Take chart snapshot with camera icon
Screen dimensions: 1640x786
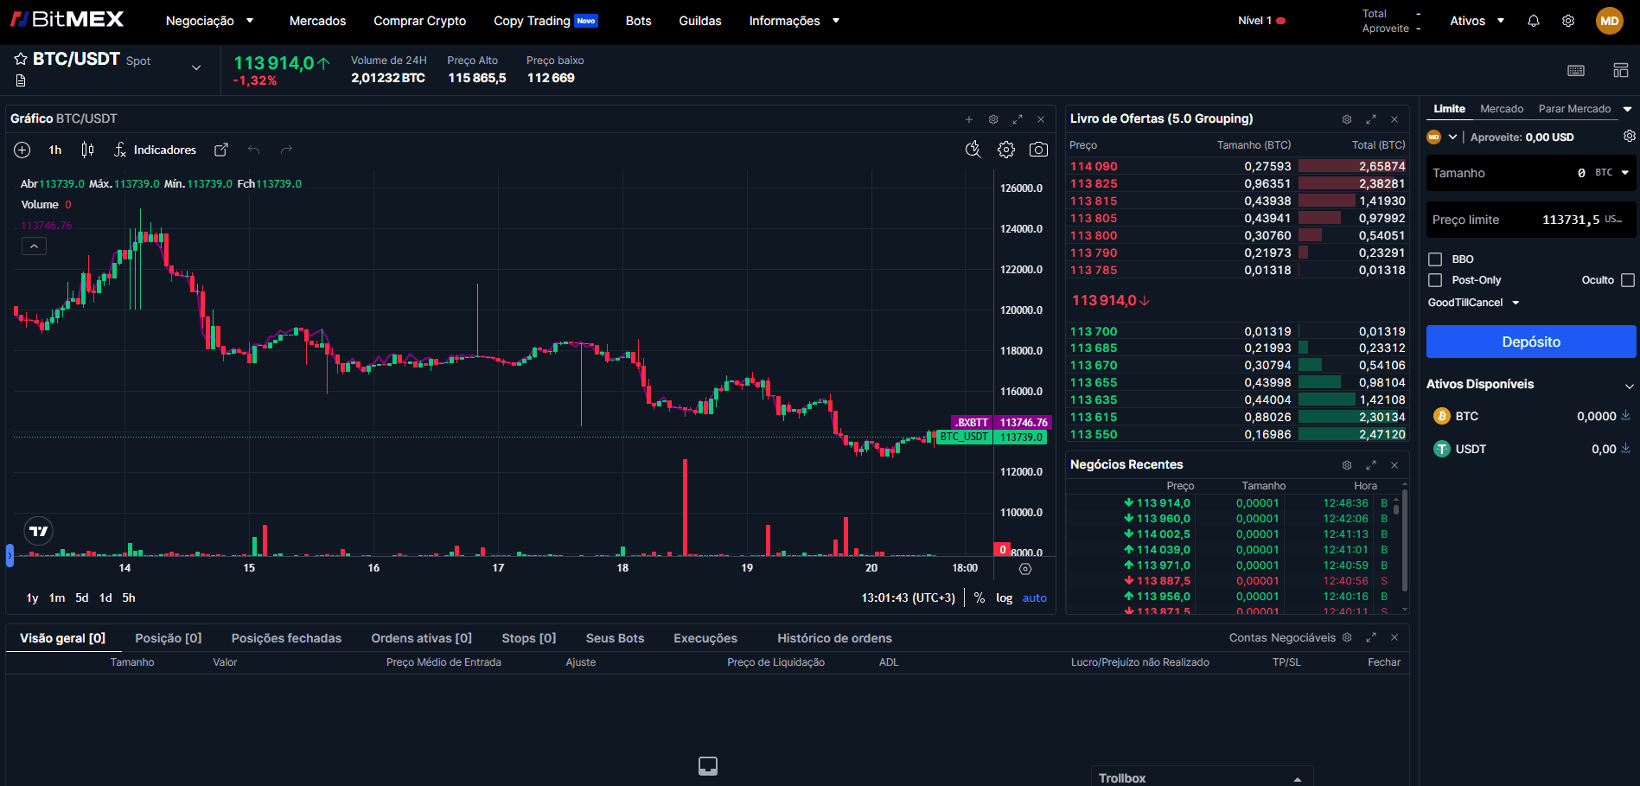1038,150
